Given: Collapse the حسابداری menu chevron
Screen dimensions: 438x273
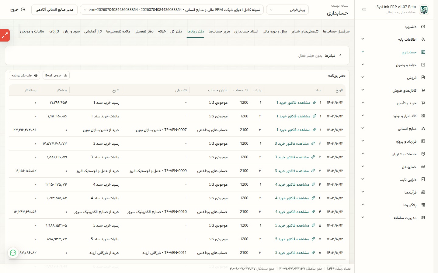Looking at the screenshot, I should (x=363, y=52).
